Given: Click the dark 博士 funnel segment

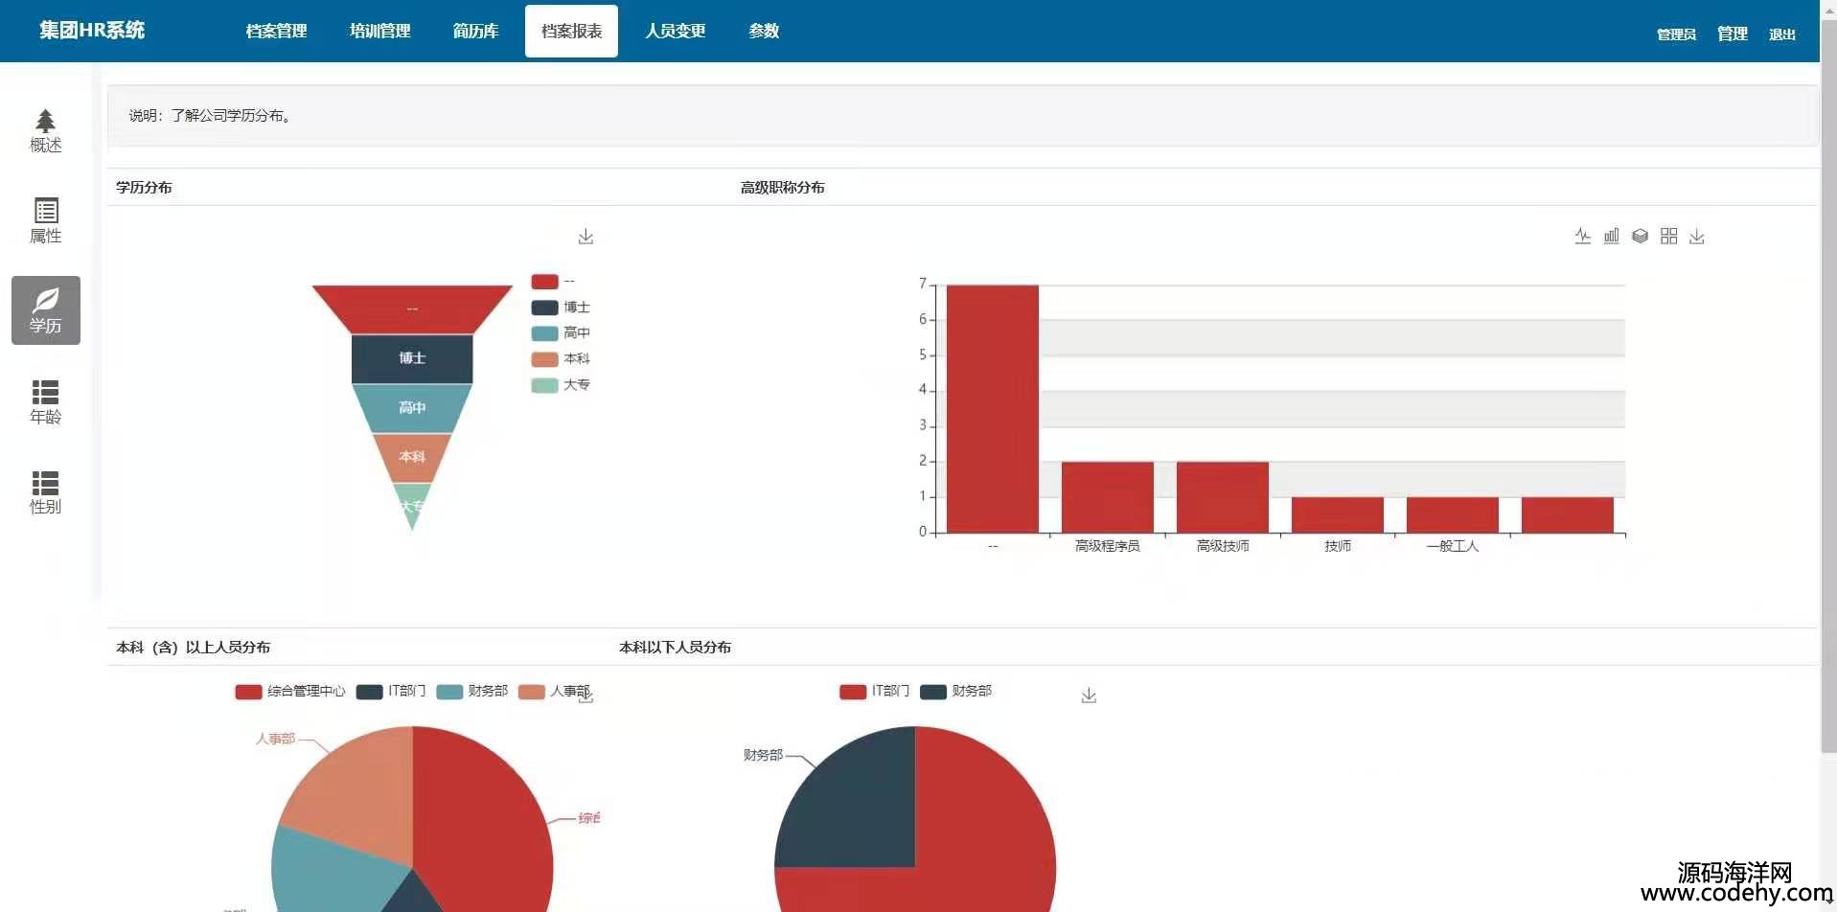Looking at the screenshot, I should click(412, 358).
